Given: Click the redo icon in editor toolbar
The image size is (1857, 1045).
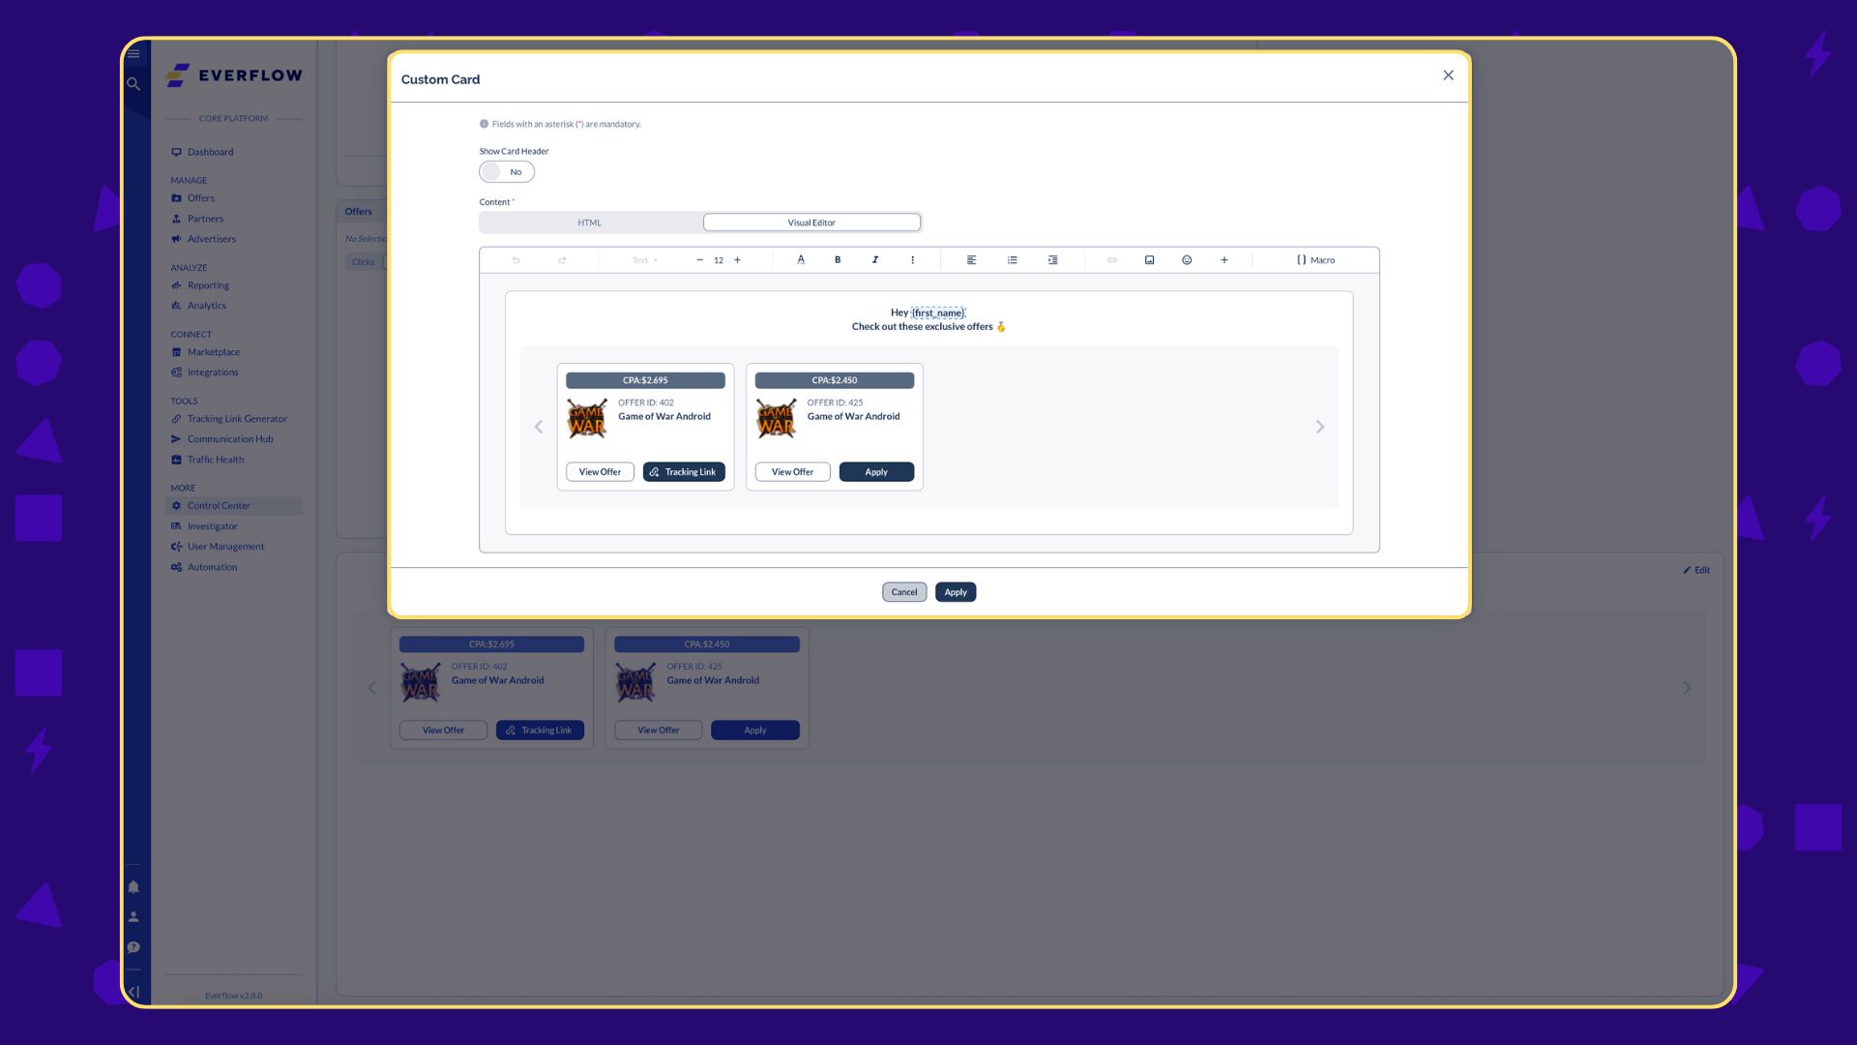Looking at the screenshot, I should (562, 260).
